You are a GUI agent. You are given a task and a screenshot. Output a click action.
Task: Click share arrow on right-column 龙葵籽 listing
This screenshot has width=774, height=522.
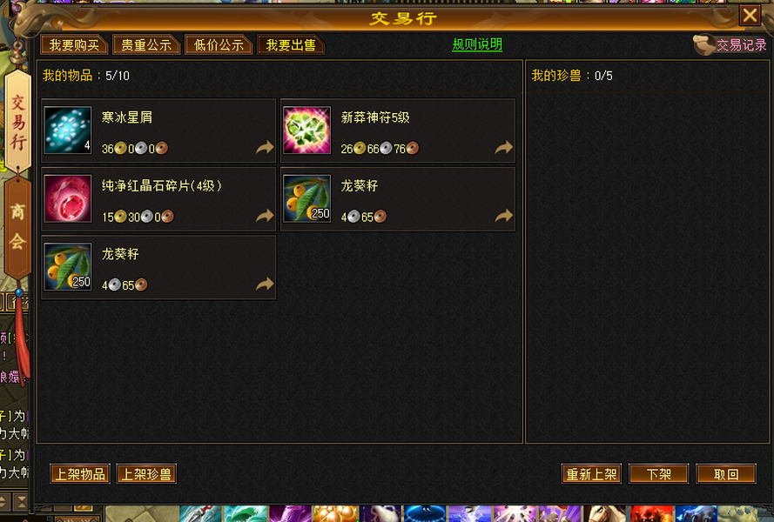coord(504,215)
